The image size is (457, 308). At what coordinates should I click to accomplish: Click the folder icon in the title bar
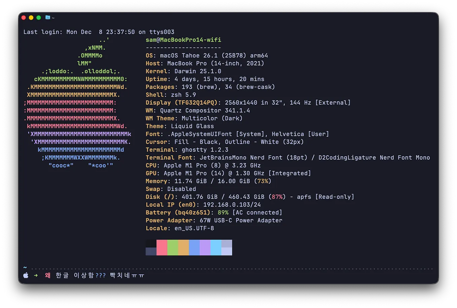pyautogui.click(x=48, y=17)
